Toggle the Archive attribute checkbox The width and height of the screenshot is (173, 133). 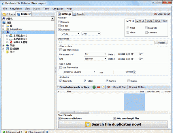pyautogui.click(x=107, y=81)
